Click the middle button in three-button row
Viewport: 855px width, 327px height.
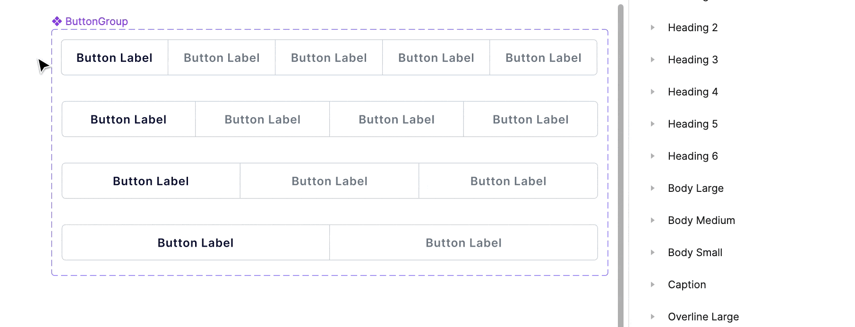point(330,181)
